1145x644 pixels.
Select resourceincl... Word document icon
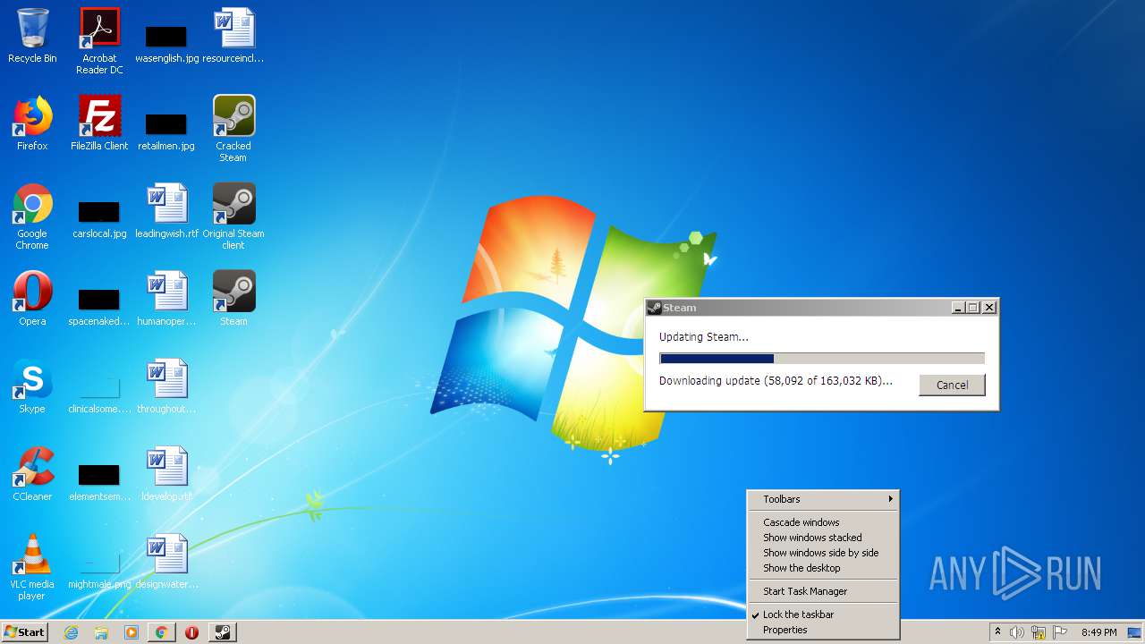tap(233, 36)
